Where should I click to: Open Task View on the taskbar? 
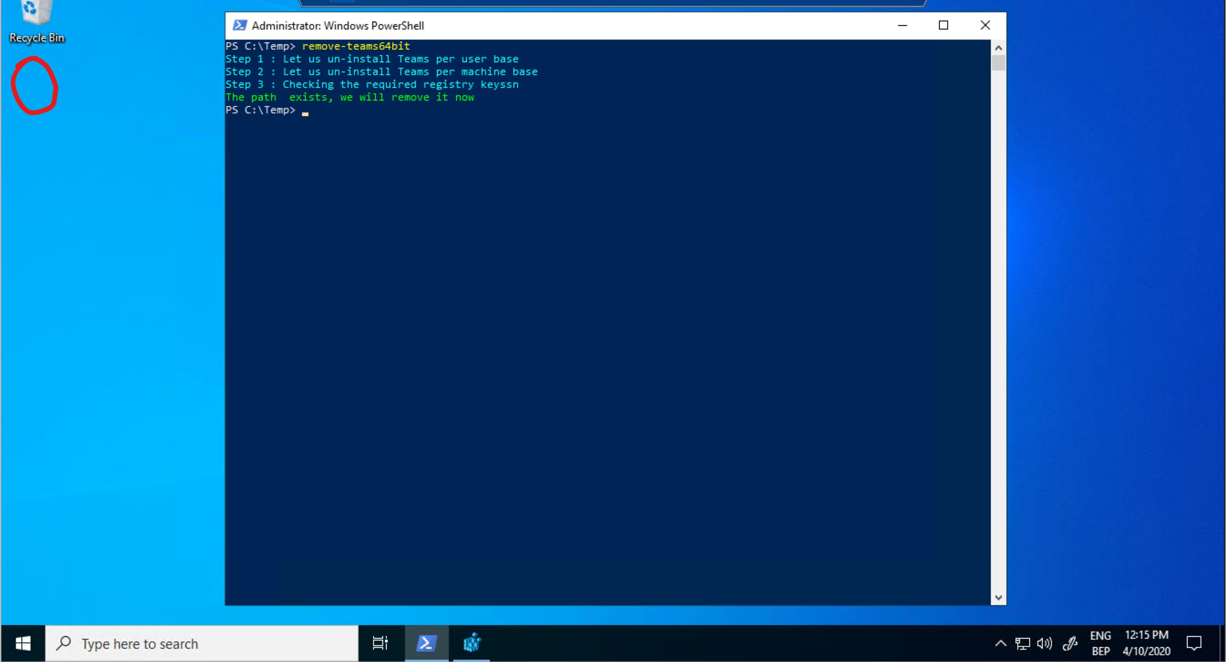(380, 643)
